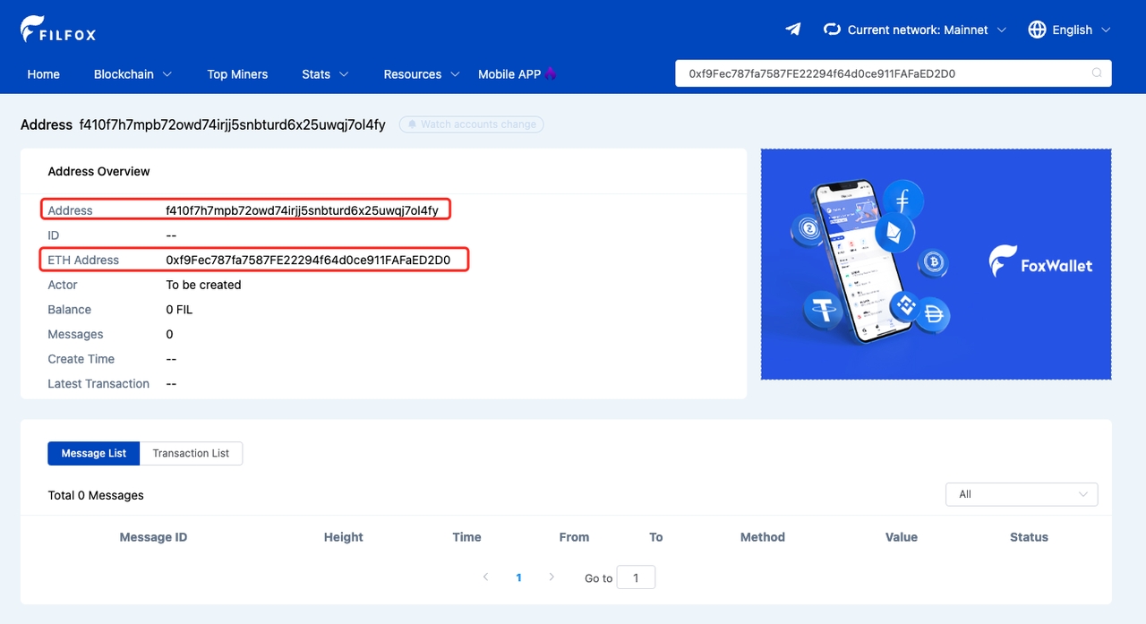Open the Top Miners page
Viewport: 1146px width, 624px height.
click(237, 74)
